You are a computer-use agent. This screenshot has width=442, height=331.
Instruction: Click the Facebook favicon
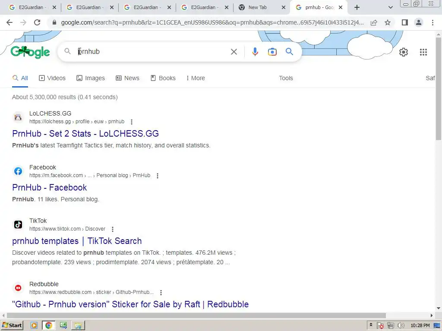coord(18,171)
